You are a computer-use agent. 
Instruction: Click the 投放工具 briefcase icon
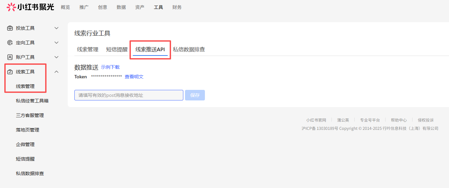coord(10,28)
